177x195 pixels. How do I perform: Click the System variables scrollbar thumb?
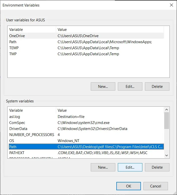pos(167,120)
